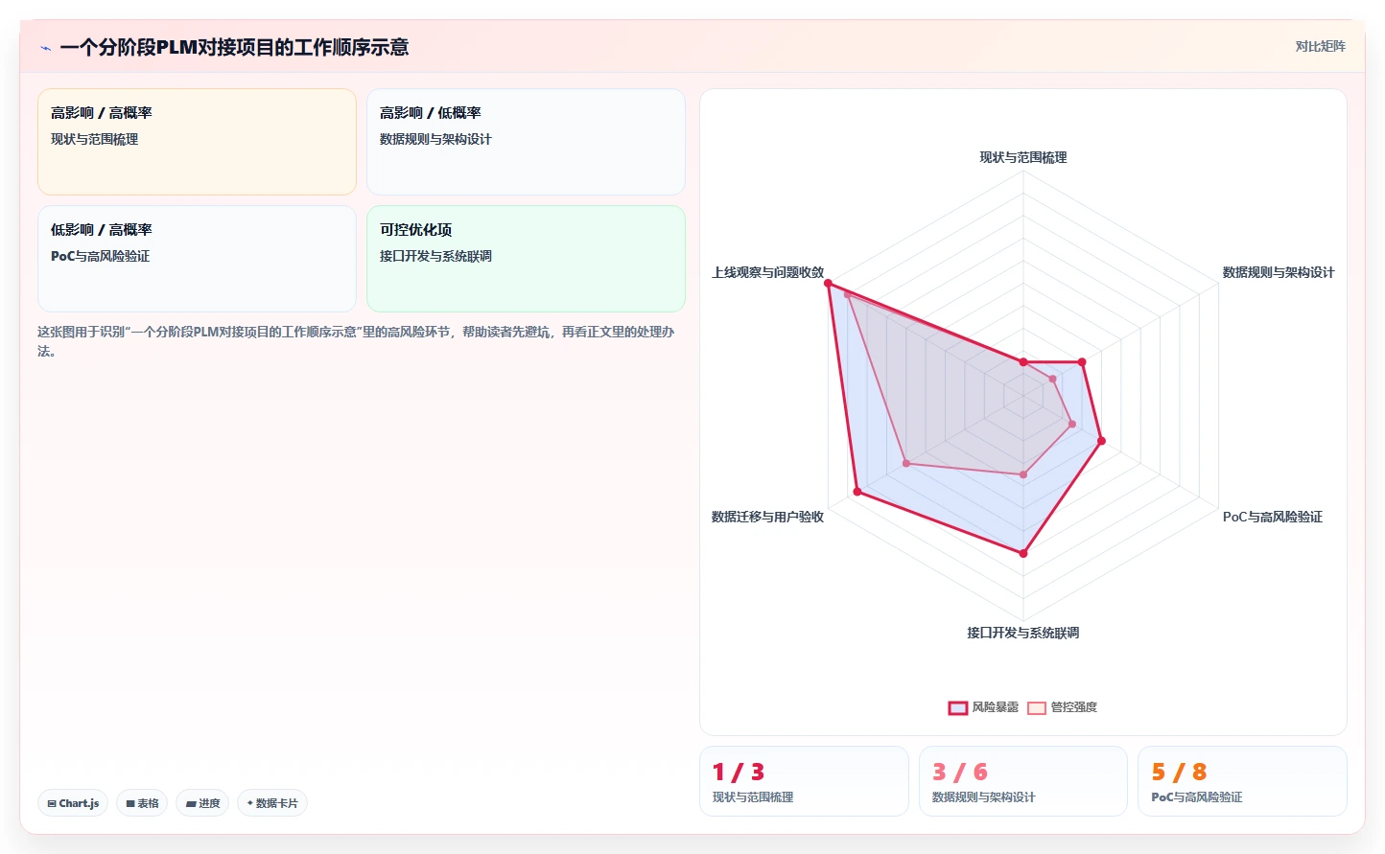
Task: Click the 表格 chip icon
Action: tap(130, 804)
